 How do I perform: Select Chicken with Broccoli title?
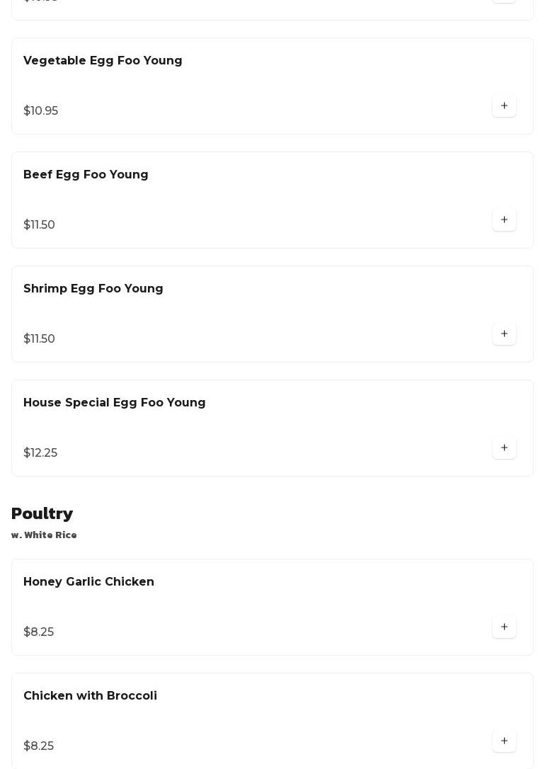[90, 696]
